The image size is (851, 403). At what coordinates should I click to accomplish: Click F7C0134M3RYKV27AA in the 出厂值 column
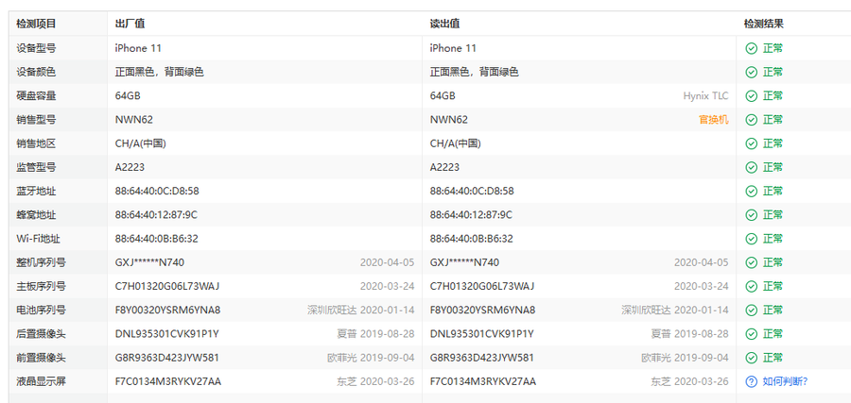click(x=168, y=381)
